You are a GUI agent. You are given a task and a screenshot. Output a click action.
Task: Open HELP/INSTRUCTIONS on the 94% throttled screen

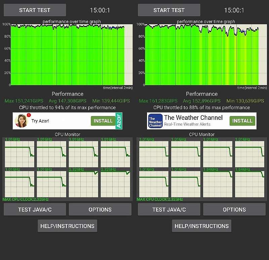67,226
